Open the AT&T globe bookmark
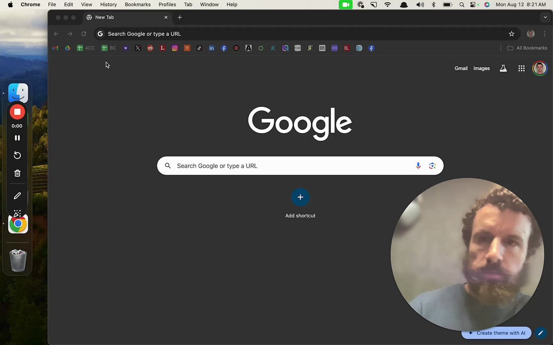The width and height of the screenshot is (553, 345). coord(359,48)
